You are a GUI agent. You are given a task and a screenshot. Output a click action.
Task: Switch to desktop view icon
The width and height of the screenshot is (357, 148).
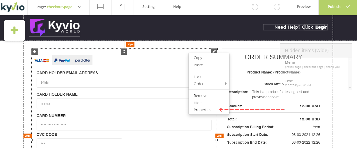(100, 7)
